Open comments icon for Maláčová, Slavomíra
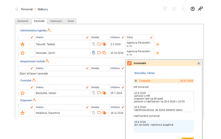 pos(104,113)
